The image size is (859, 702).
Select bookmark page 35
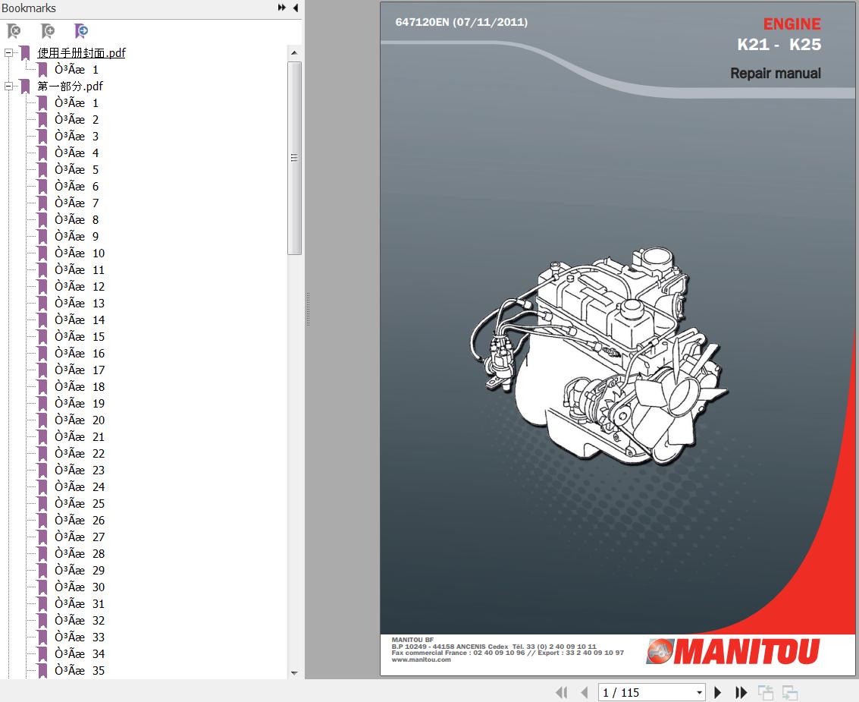[80, 671]
